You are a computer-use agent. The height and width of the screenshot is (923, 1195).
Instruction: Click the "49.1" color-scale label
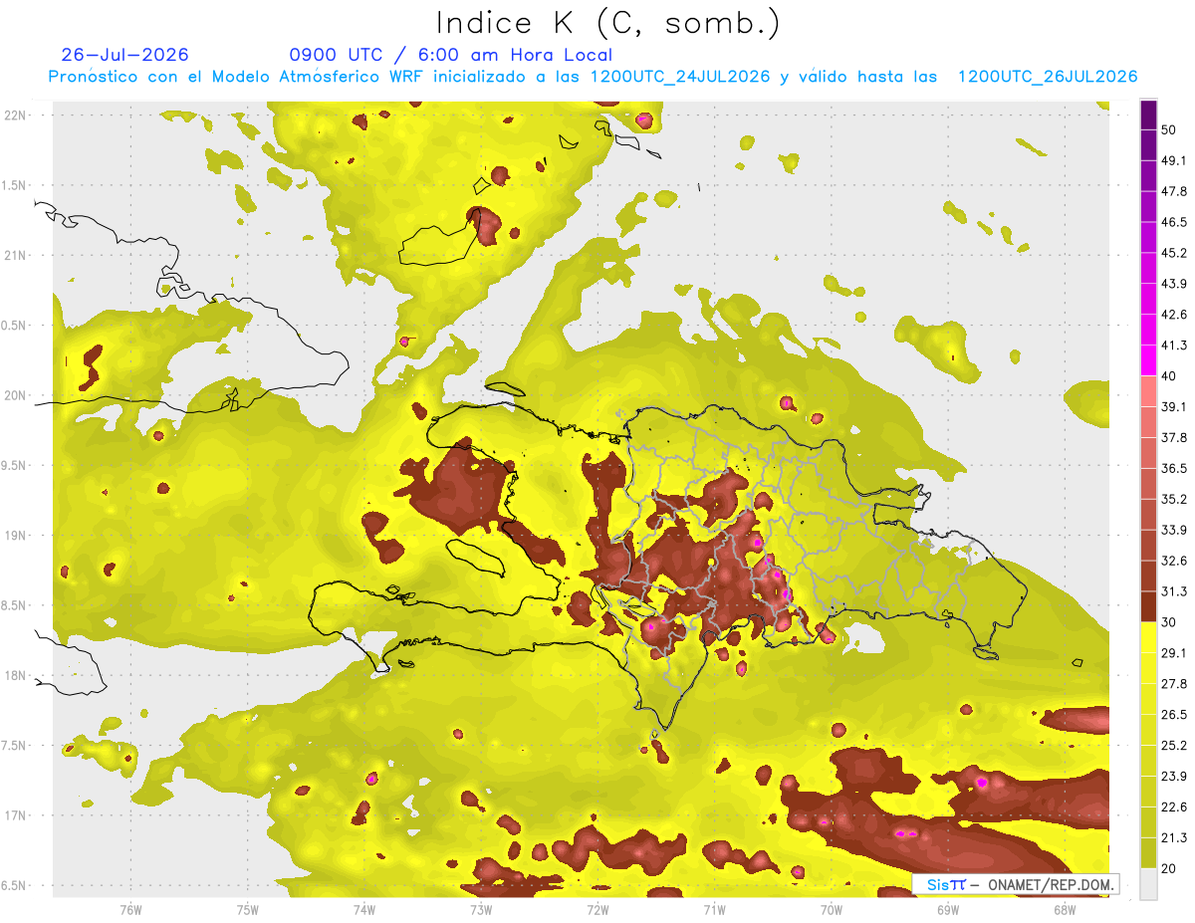[1174, 160]
